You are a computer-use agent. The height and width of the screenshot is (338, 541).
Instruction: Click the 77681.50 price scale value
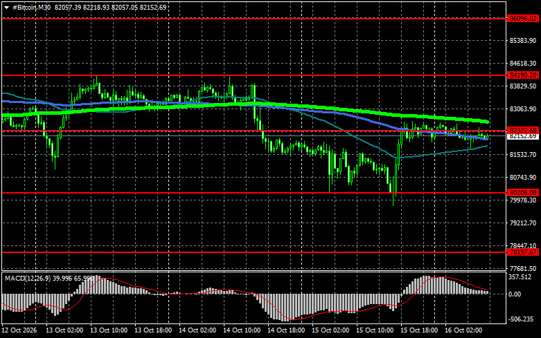tap(523, 268)
